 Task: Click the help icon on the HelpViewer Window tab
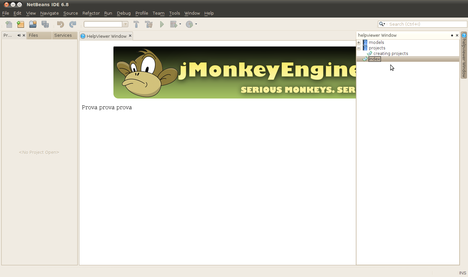pyautogui.click(x=83, y=36)
